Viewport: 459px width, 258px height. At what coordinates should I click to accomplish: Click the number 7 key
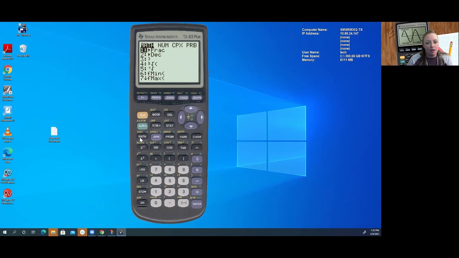tap(156, 170)
